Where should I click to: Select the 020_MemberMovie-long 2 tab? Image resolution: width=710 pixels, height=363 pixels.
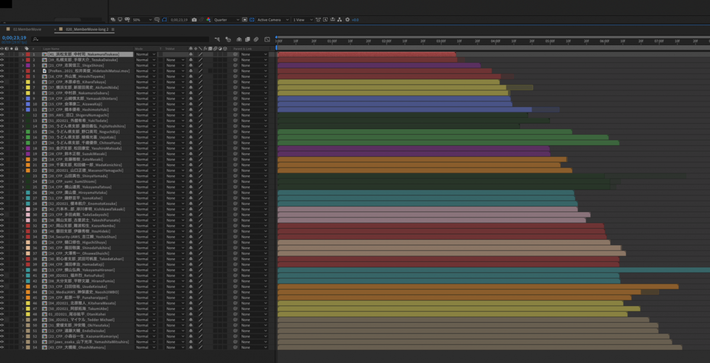tap(87, 29)
